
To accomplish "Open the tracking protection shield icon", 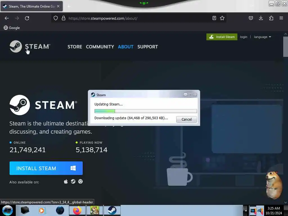I will pos(56,18).
